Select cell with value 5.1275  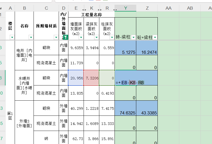[x=126, y=48]
